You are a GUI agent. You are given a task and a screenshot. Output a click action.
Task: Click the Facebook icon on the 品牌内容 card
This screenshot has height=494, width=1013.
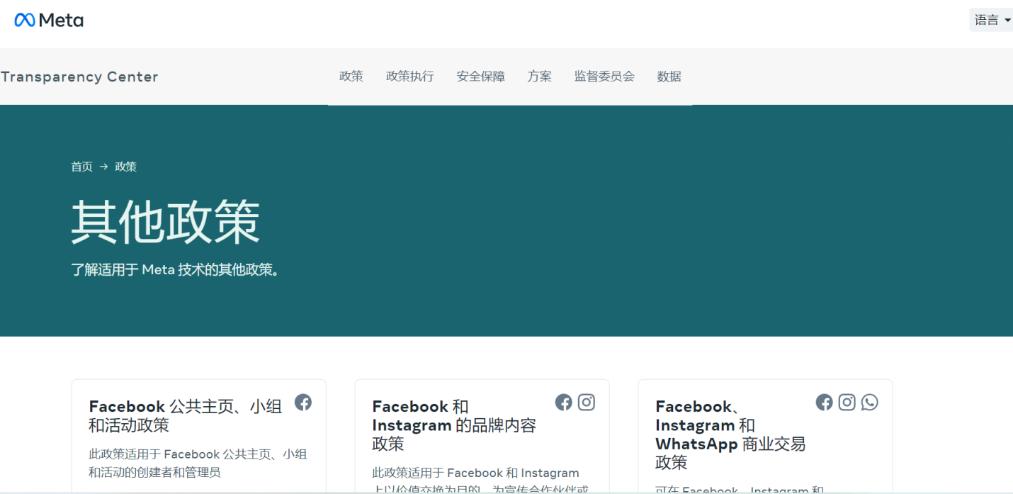point(563,402)
